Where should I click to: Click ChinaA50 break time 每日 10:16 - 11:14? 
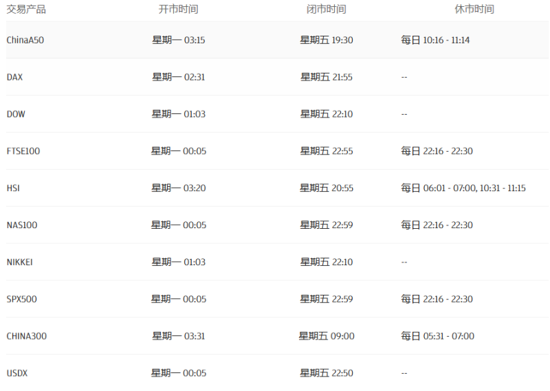coord(435,40)
